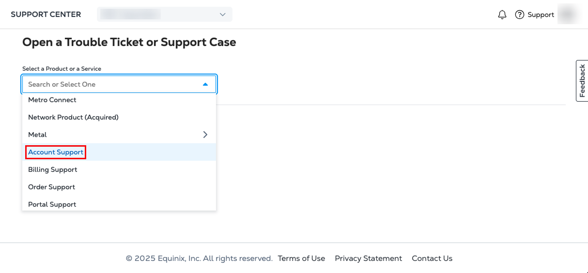Collapse the product dropdown with the arrow
This screenshot has width=588, height=273.
(x=205, y=84)
